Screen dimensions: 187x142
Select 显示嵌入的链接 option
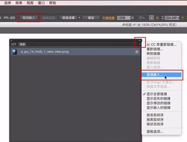(x=161, y=108)
